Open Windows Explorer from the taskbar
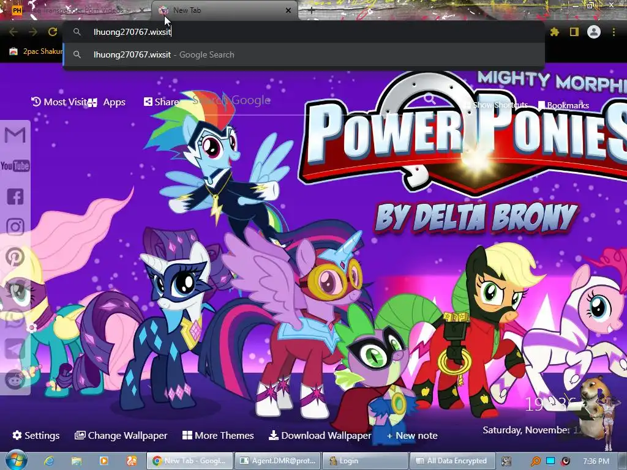Viewport: 627px width, 470px height. [x=77, y=461]
